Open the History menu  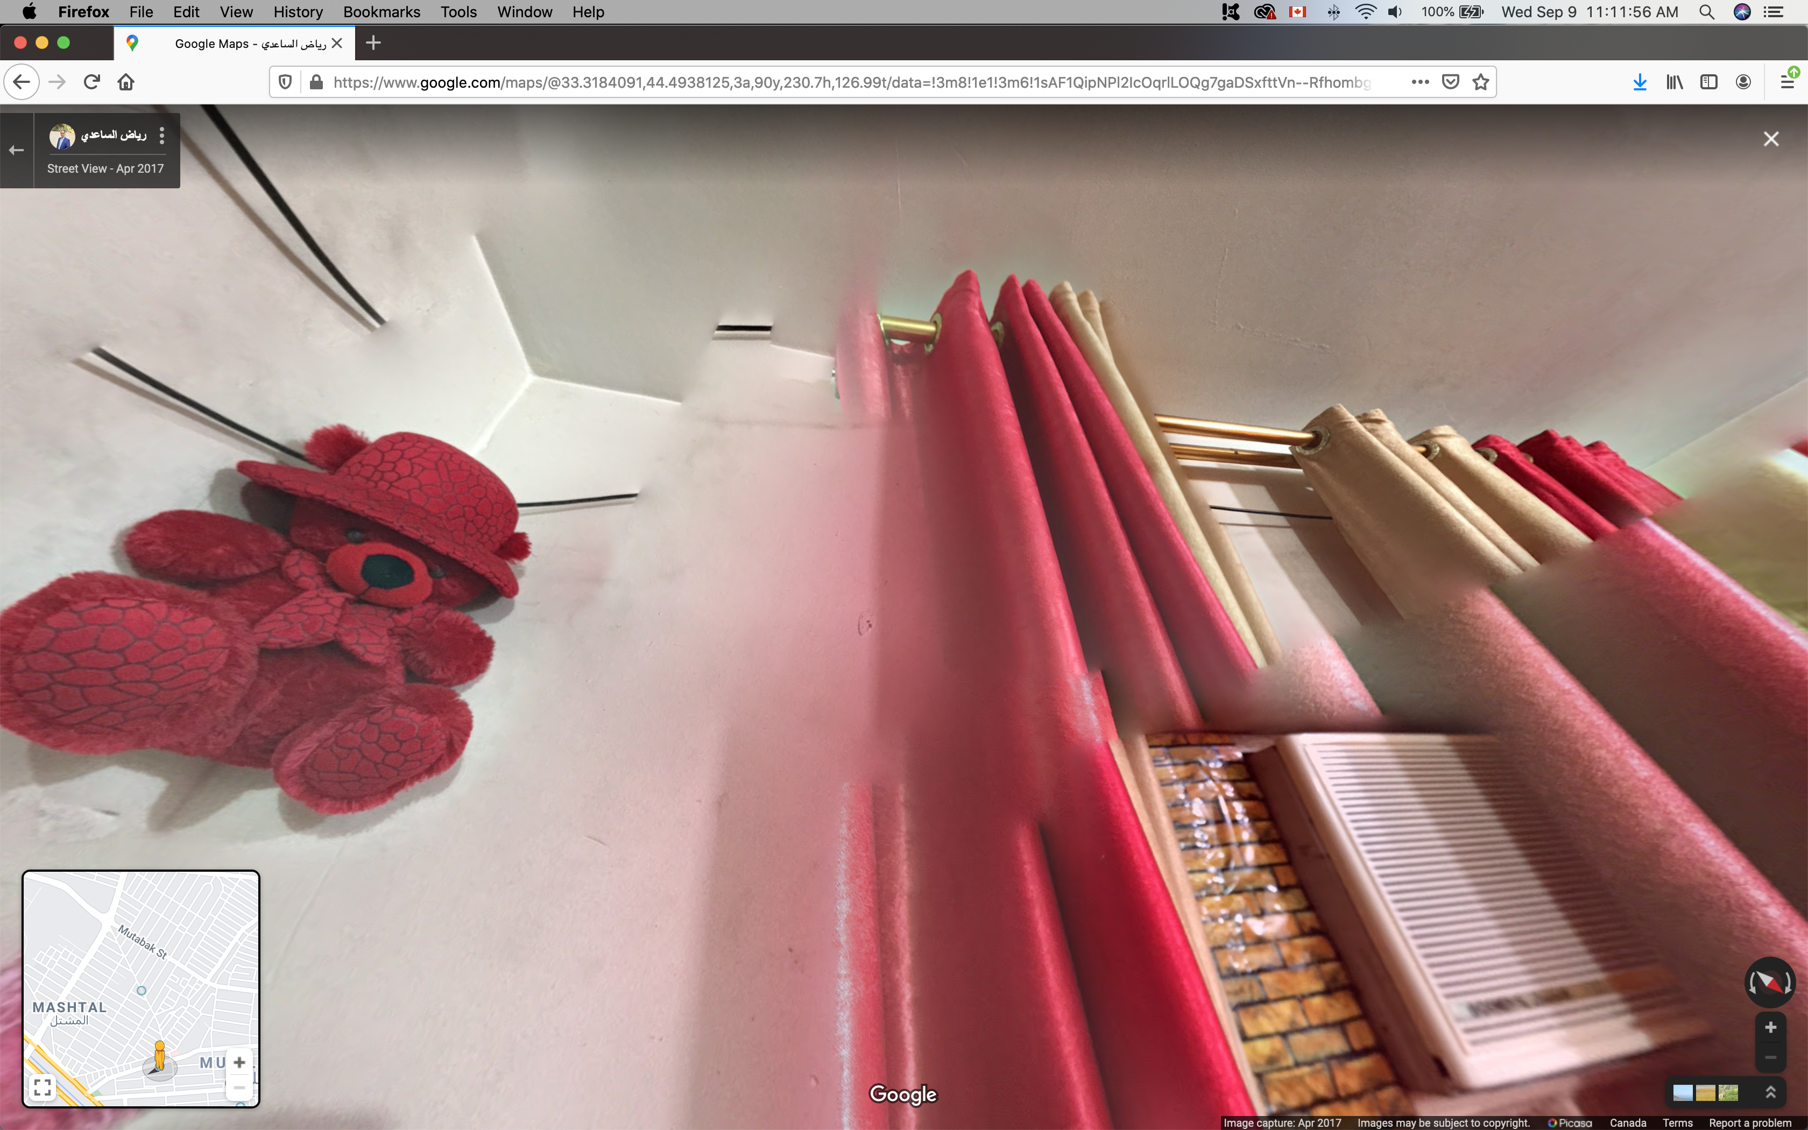tap(298, 12)
